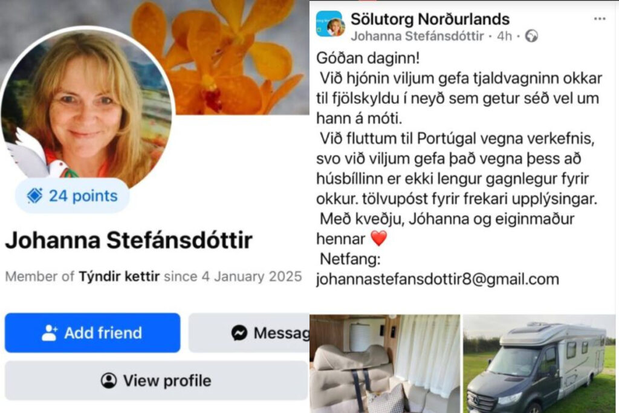This screenshot has height=413, width=619.
Task: Open the three-dots post options menu
Action: pos(600,19)
